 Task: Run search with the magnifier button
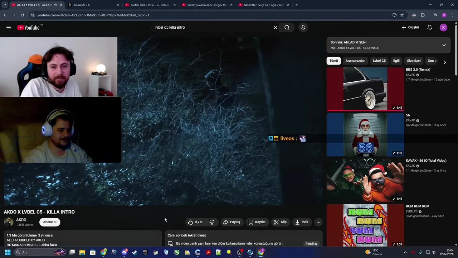pyautogui.click(x=287, y=28)
